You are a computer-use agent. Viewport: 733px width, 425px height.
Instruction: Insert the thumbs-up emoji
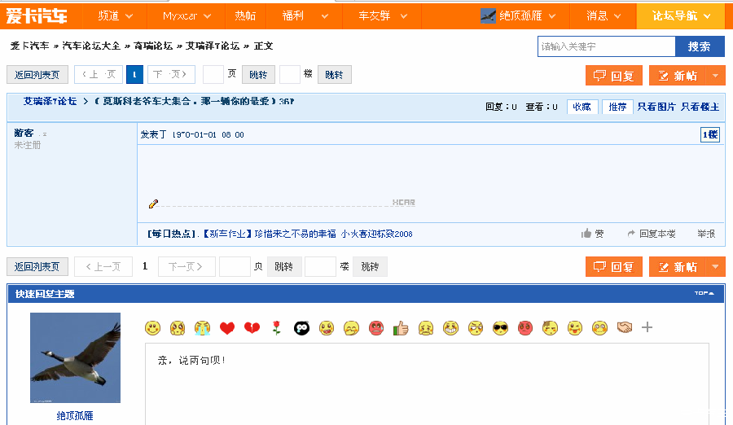[401, 328]
